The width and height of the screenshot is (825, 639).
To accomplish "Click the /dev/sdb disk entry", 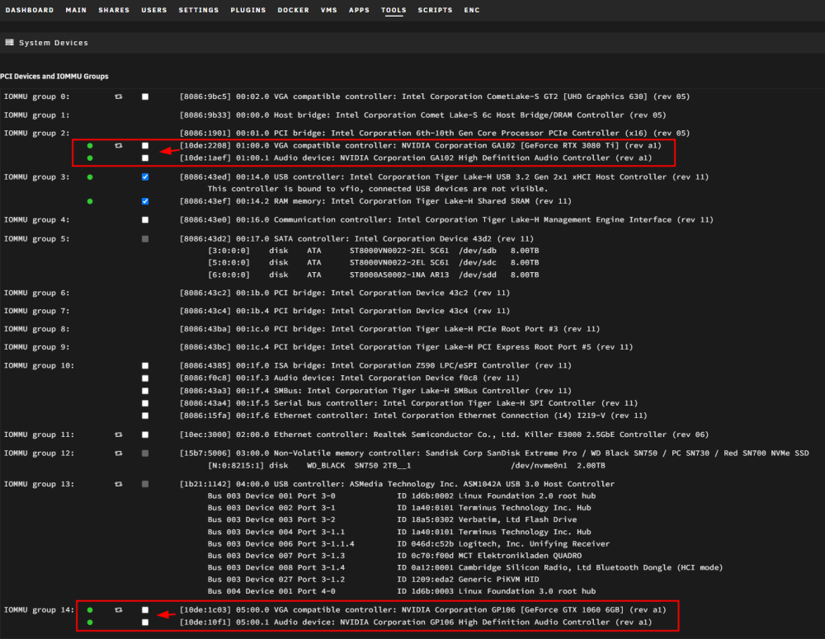I will (373, 251).
